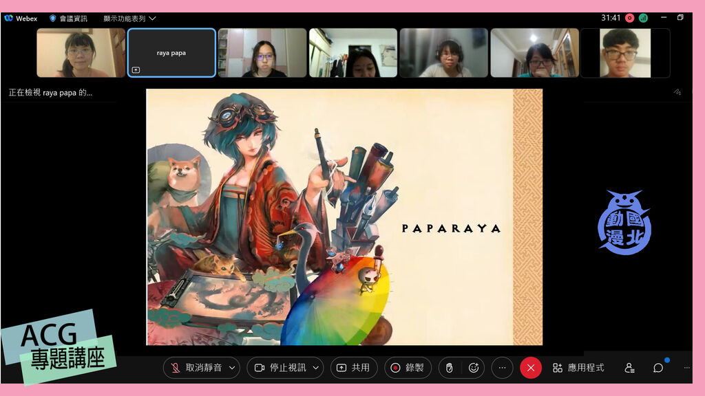Open the green network signal indicator
Screen dimensions: 705x396
(644, 18)
